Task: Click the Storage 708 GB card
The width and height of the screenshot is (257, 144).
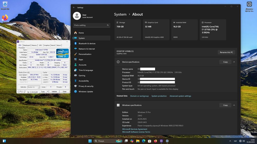Action: [x=128, y=30]
